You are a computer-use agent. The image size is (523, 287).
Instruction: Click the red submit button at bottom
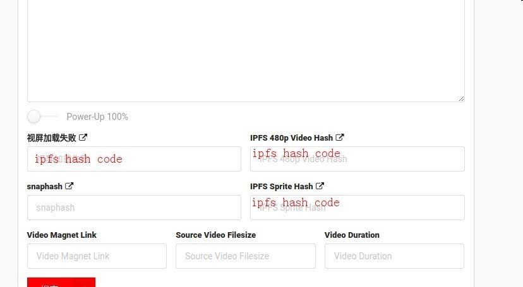point(61,283)
